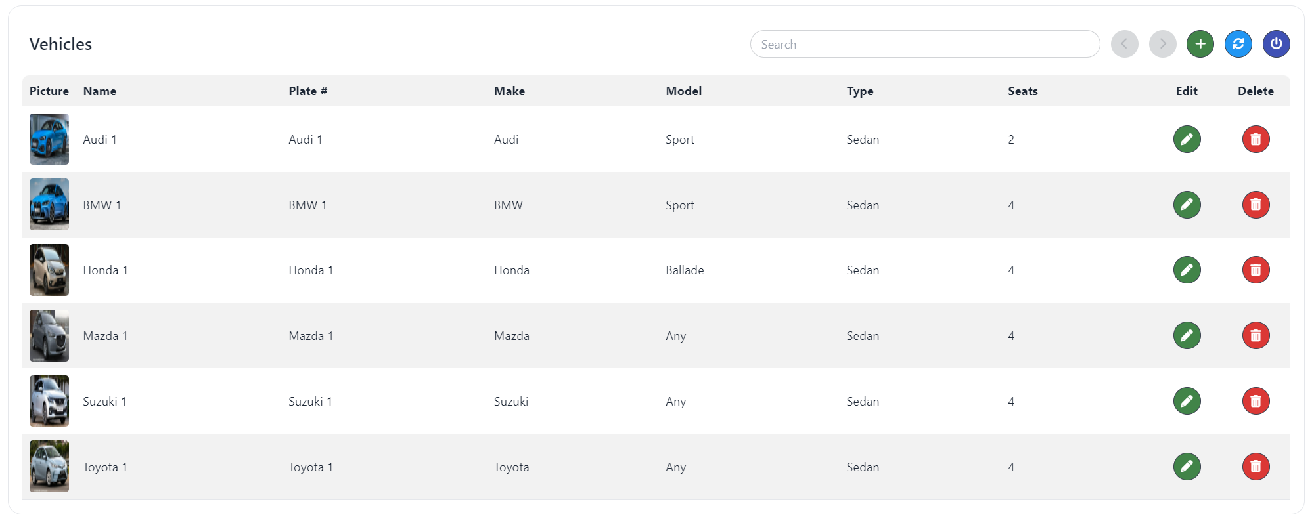Screen dimensions: 1314x523
Task: Edit the Audi 1 vehicle
Action: 1187,139
